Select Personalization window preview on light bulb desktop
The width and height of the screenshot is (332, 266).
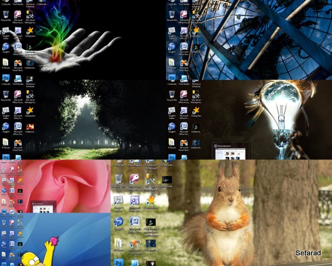230,152
